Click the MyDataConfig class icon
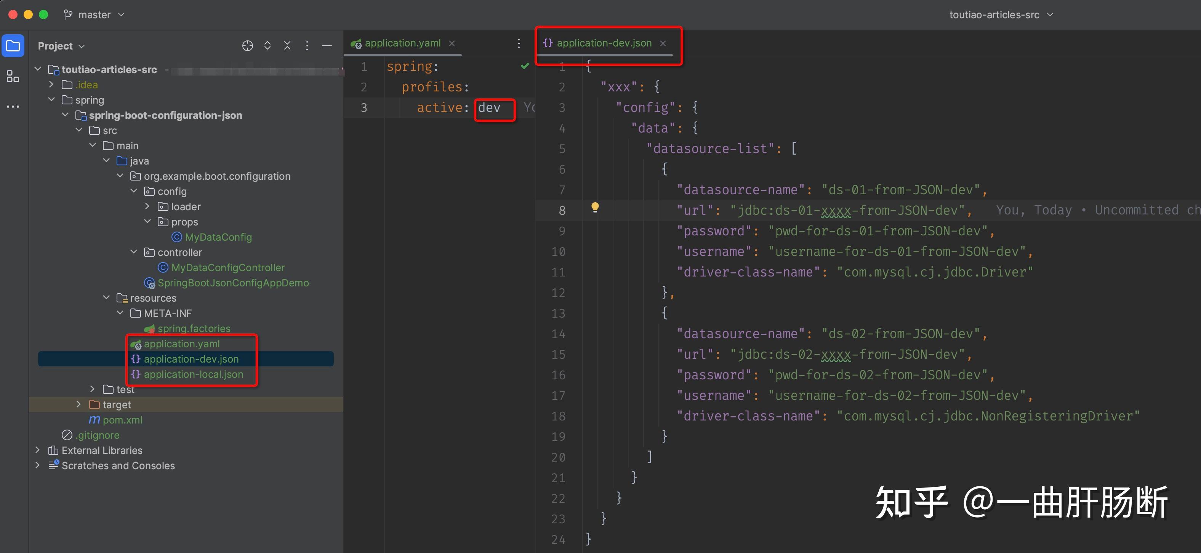 pyautogui.click(x=177, y=237)
